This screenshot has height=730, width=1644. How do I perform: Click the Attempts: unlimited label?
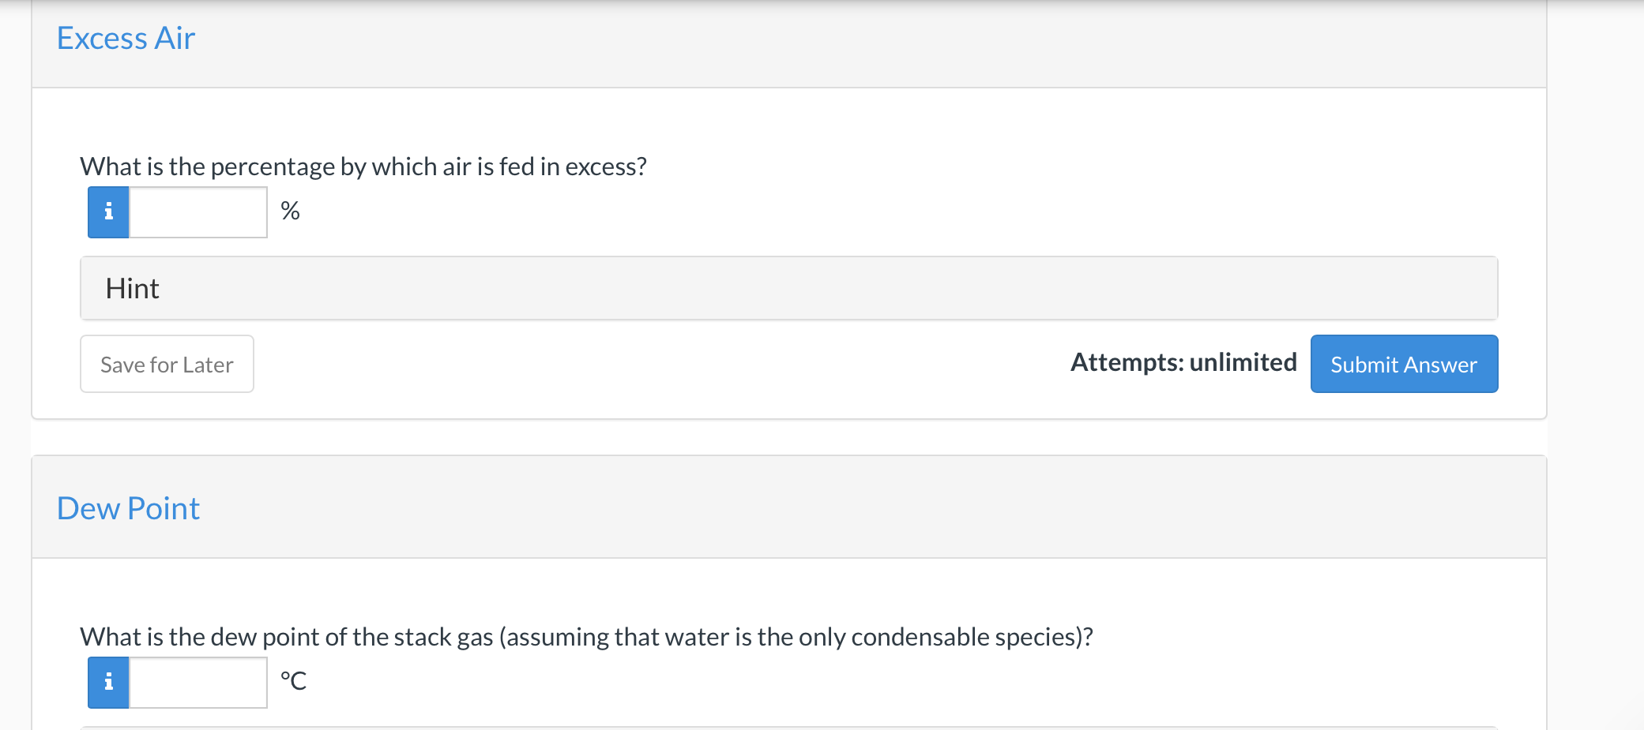(1183, 362)
